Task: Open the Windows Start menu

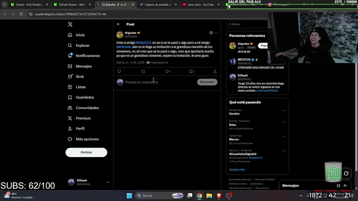Action: pyautogui.click(x=129, y=196)
